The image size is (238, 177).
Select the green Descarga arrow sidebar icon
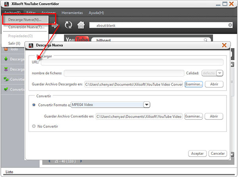[6, 59]
